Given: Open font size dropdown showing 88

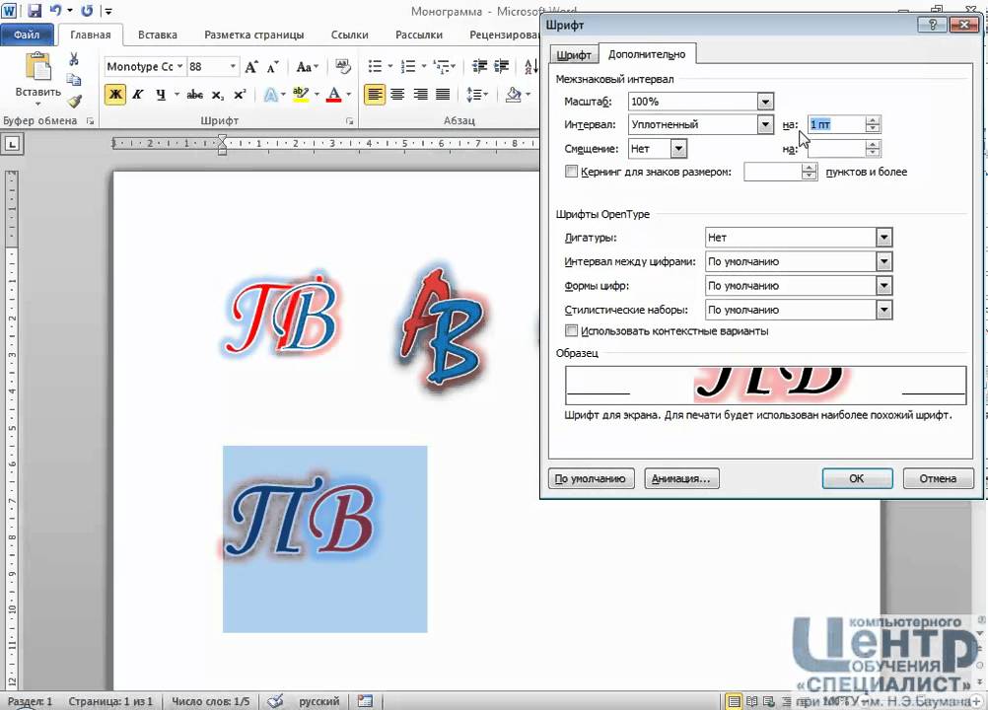Looking at the screenshot, I should coord(233,66).
